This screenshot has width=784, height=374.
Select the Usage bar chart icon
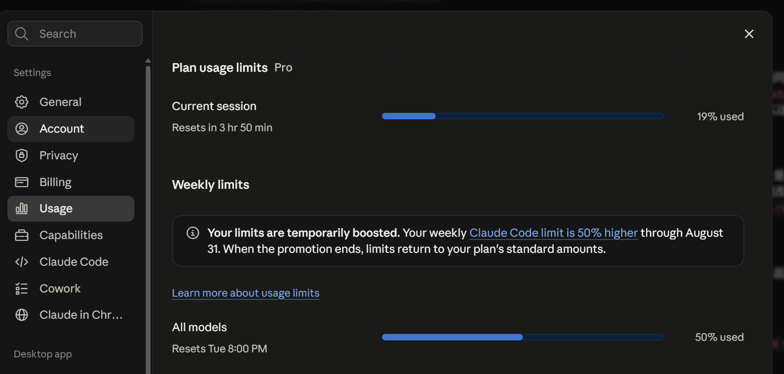tap(22, 209)
